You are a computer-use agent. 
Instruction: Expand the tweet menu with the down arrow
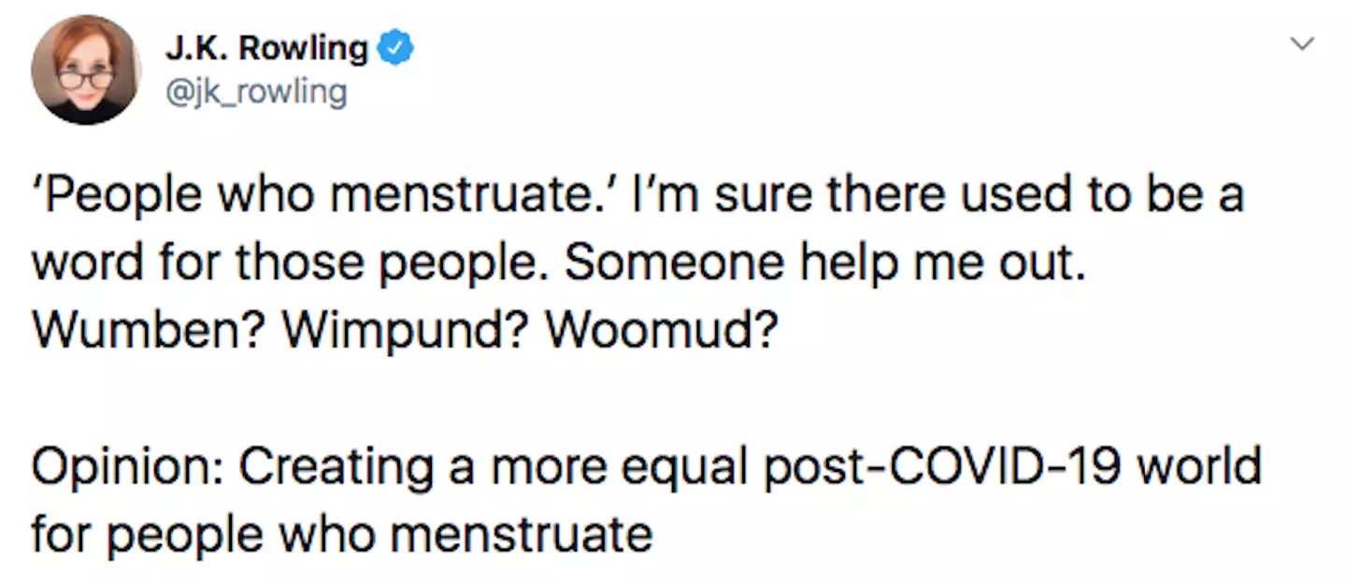click(1303, 43)
